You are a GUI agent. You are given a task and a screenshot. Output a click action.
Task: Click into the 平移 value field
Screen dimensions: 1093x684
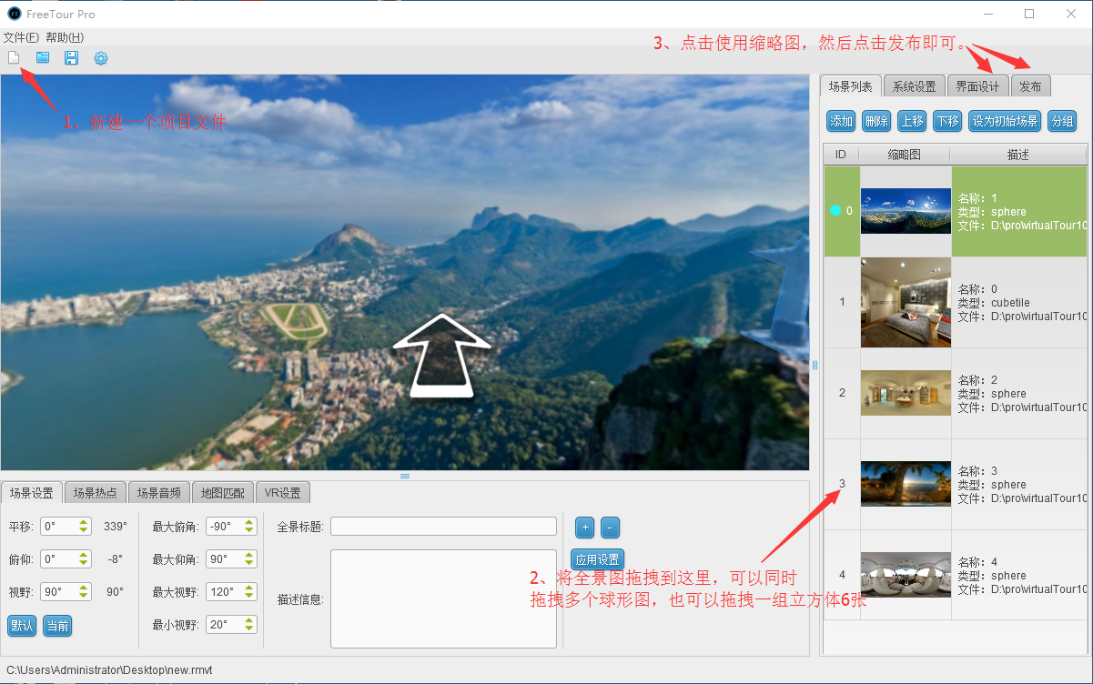click(x=58, y=526)
